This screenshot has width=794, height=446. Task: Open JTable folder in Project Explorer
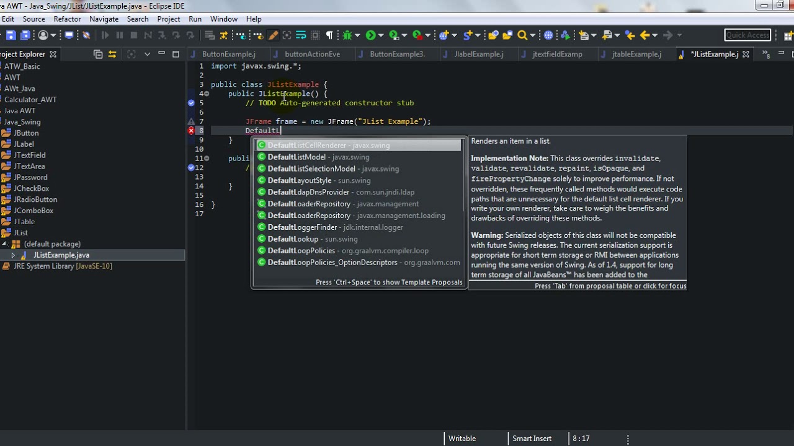point(24,222)
